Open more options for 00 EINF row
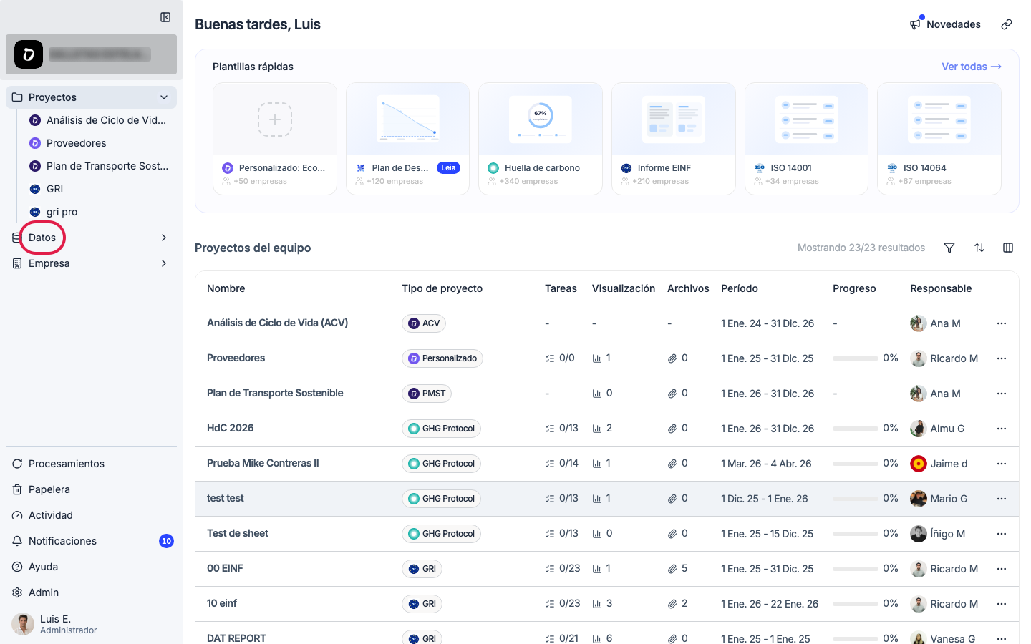The height and width of the screenshot is (644, 1031). point(1002,569)
